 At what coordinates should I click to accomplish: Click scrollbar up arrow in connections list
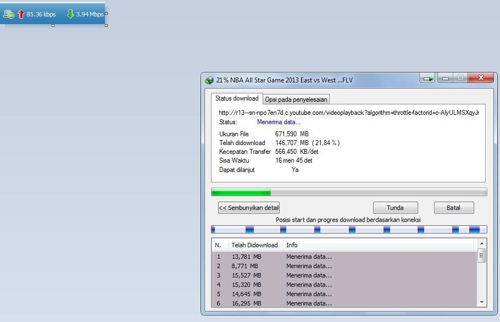point(481,243)
